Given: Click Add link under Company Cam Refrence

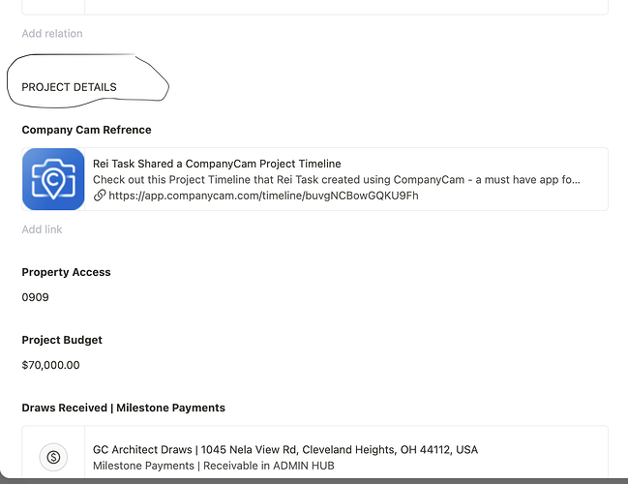Looking at the screenshot, I should point(42,229).
